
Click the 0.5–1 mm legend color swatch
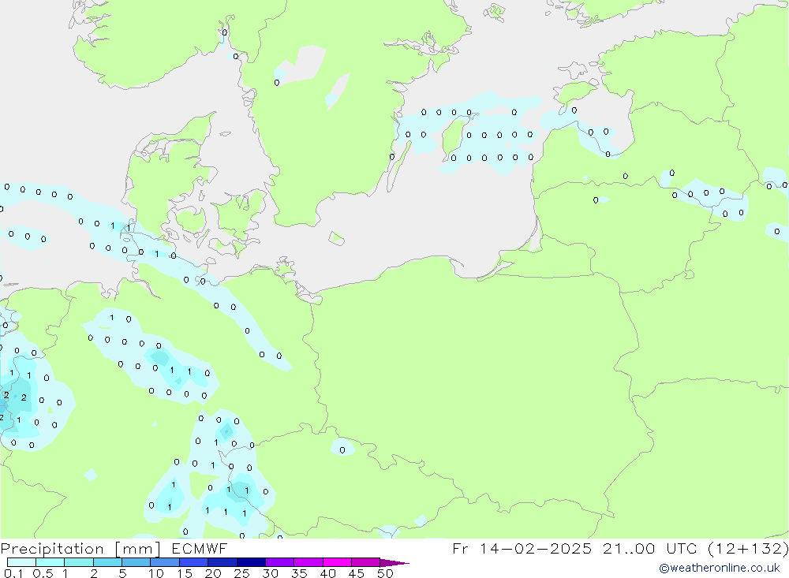tap(50, 562)
